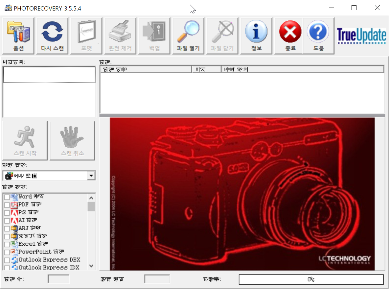Click the first file list column header
This screenshot has height=289, width=389.
tap(146, 69)
